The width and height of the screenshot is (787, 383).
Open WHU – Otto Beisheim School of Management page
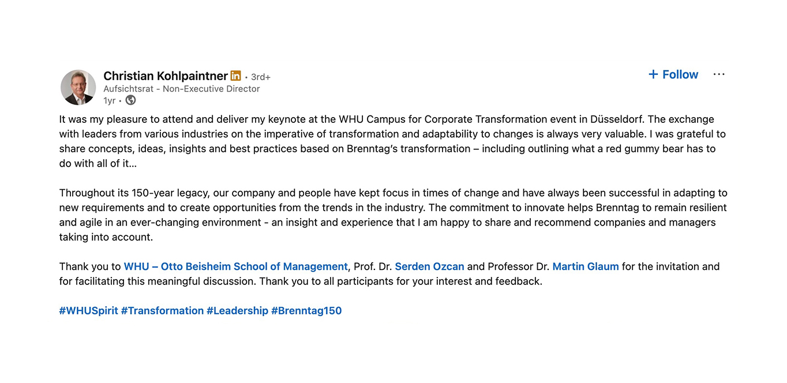point(235,266)
